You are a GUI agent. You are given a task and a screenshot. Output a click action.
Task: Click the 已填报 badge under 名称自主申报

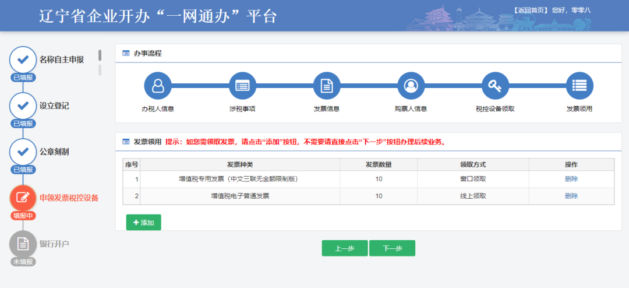coord(23,78)
